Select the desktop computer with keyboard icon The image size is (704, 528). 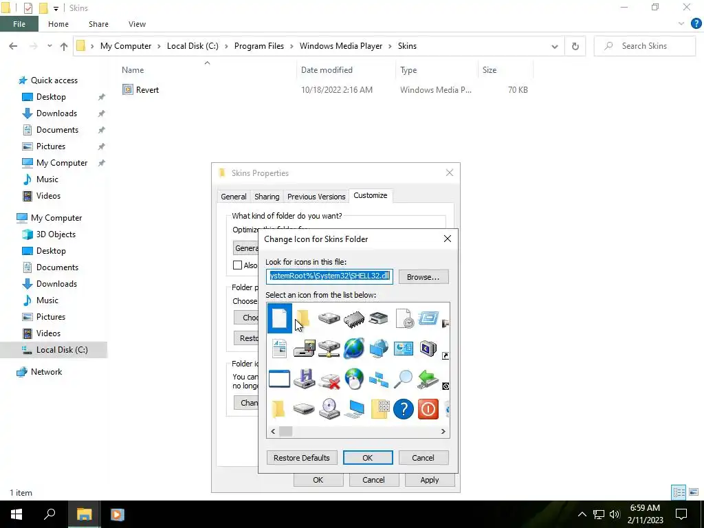click(354, 409)
